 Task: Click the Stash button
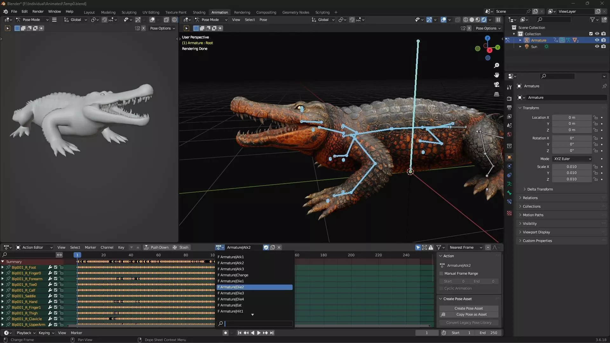[181, 247]
